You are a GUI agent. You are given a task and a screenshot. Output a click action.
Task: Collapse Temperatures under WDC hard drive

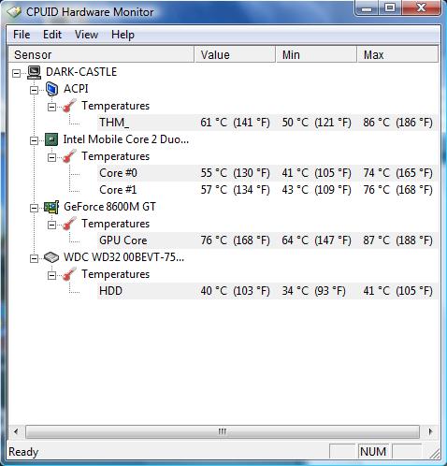51,275
